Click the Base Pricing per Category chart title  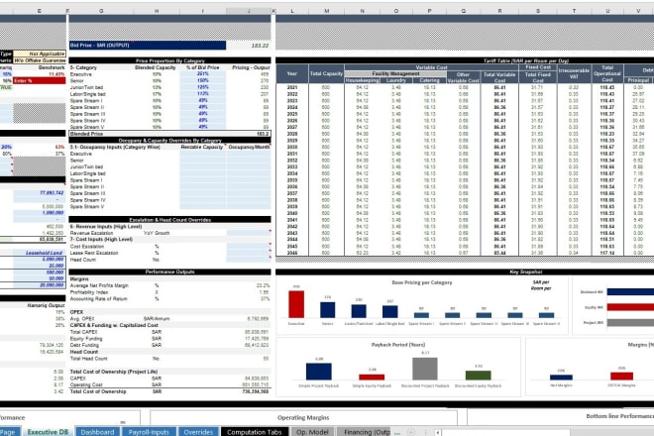(422, 282)
